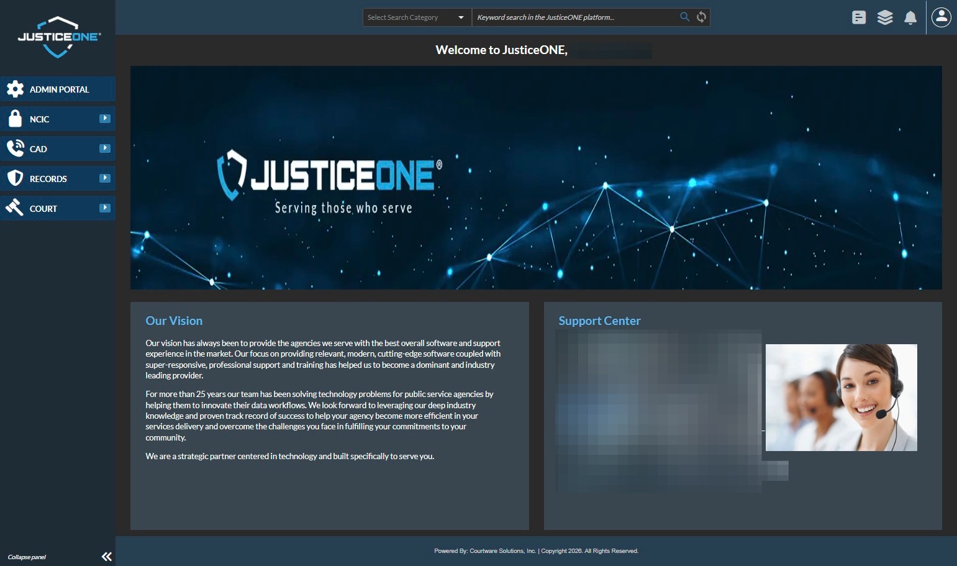Expand the NCIC submenu arrow
Image resolution: width=957 pixels, height=566 pixels.
(x=105, y=118)
